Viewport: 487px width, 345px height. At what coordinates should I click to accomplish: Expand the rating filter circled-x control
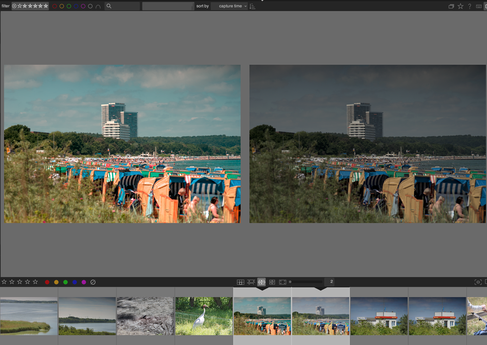(14, 6)
